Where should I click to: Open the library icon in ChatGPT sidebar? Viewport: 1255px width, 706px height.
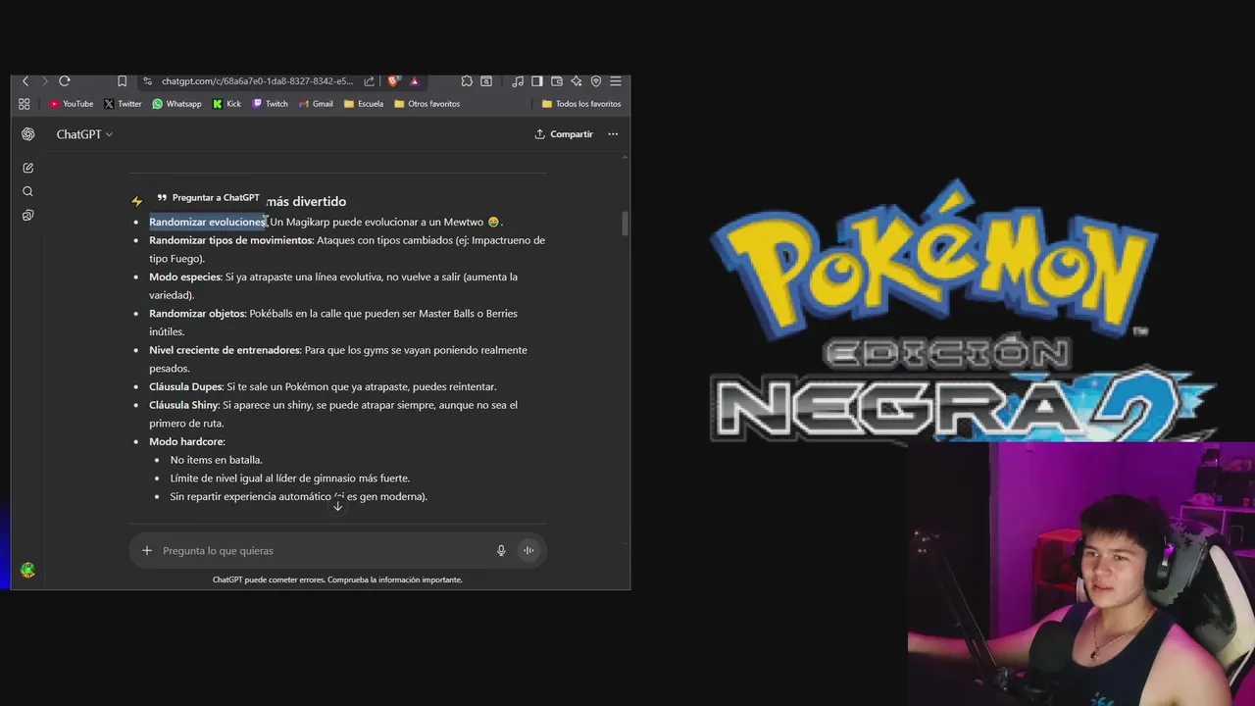tap(27, 215)
